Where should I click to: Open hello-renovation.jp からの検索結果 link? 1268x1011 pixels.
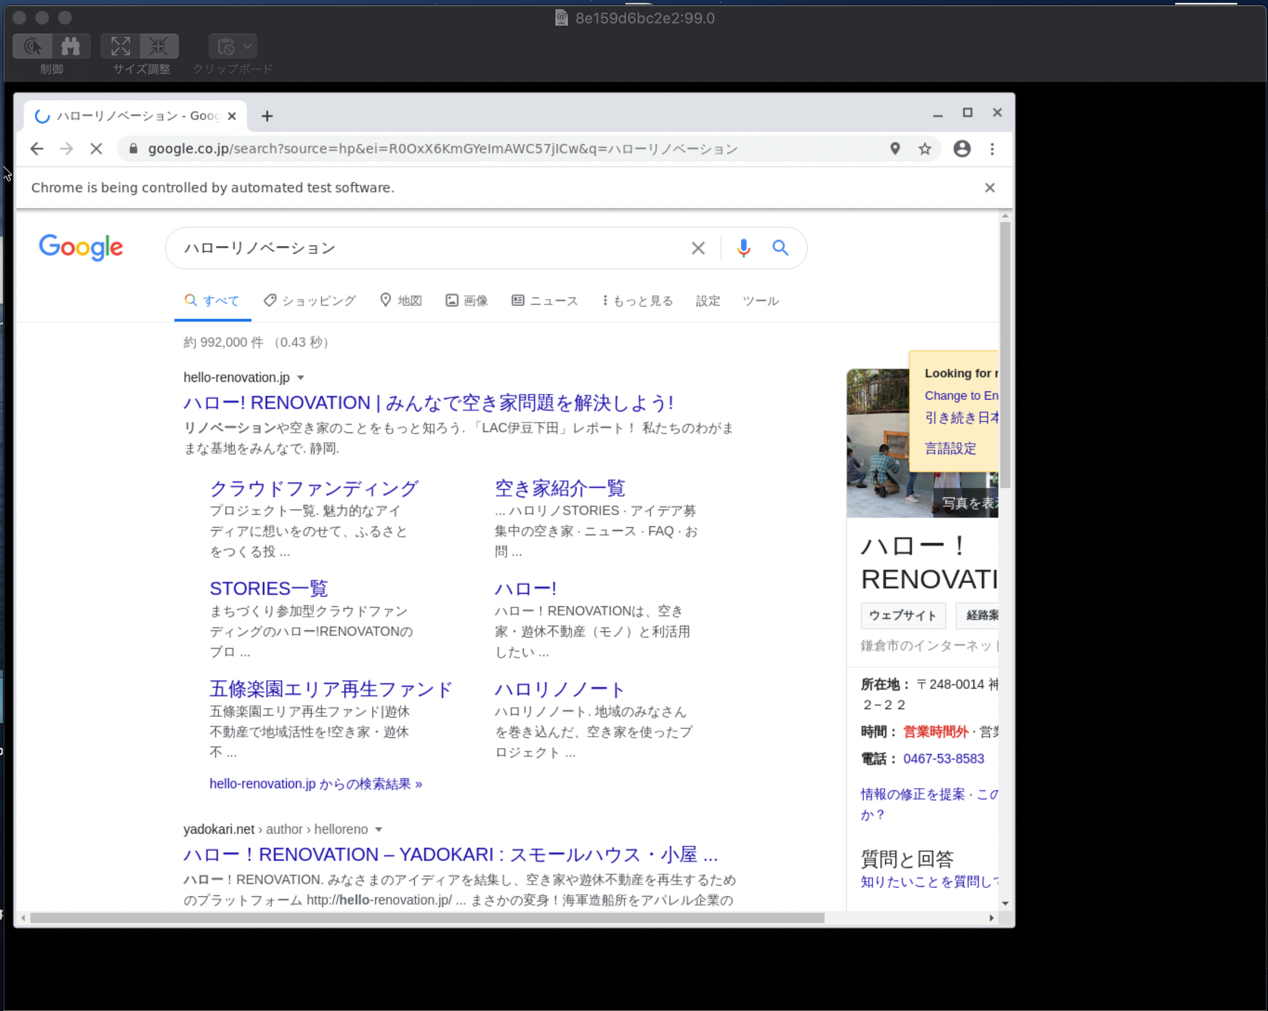click(316, 783)
